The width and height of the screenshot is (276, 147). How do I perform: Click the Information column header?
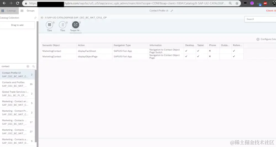(166, 45)
